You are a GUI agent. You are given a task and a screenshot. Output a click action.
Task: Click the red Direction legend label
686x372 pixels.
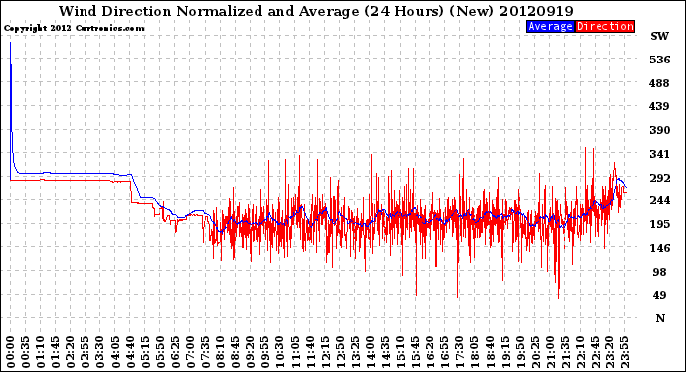point(604,26)
